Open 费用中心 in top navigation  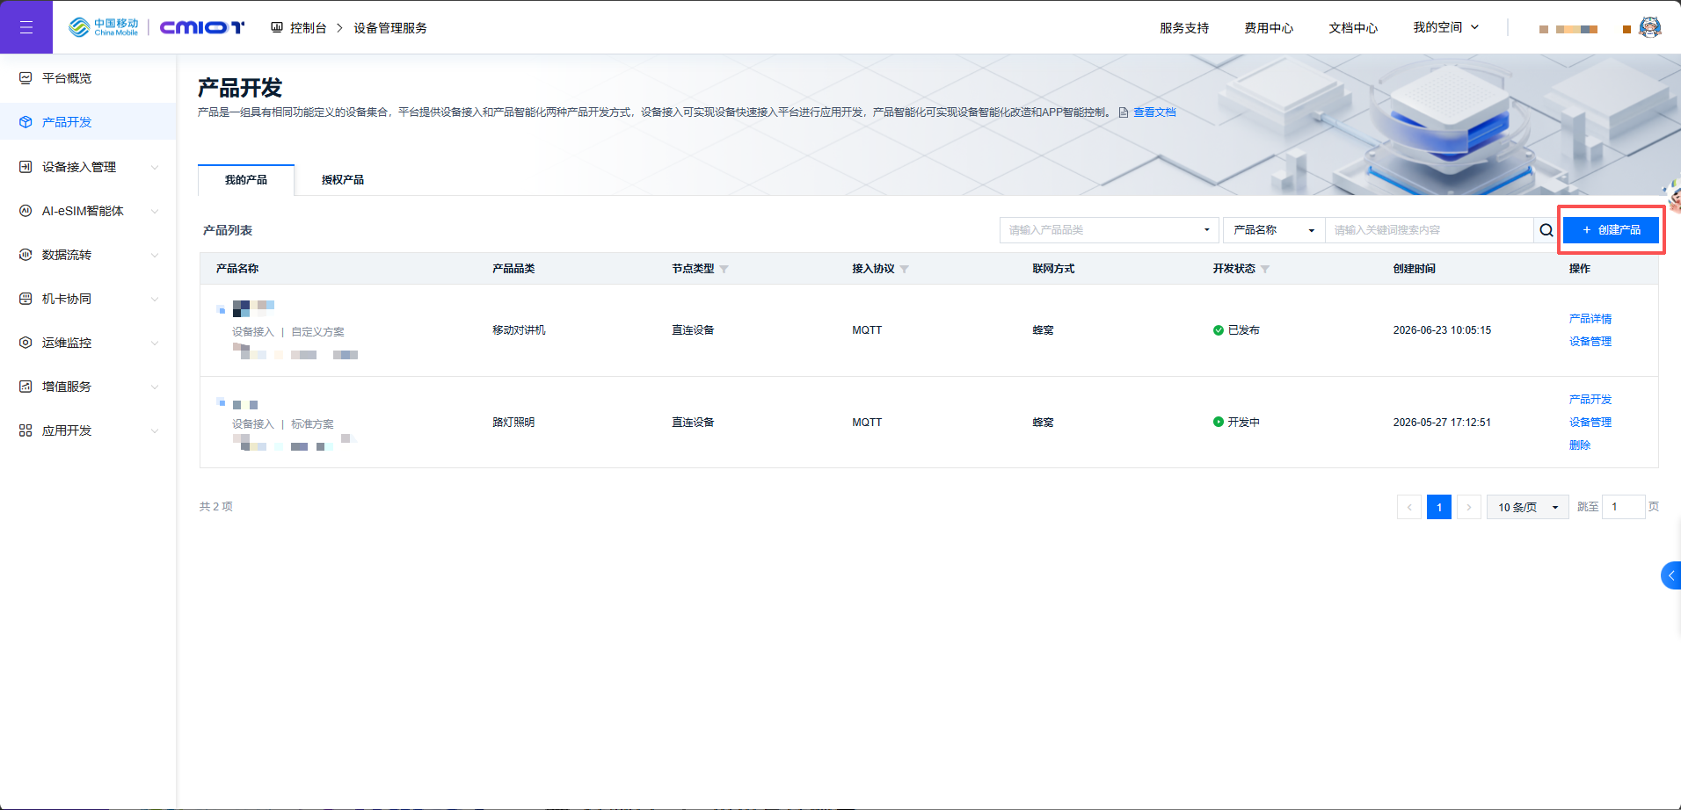(x=1269, y=28)
